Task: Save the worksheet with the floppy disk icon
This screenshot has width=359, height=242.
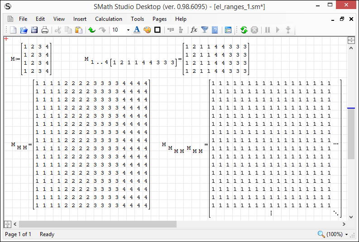Action: tap(34, 30)
